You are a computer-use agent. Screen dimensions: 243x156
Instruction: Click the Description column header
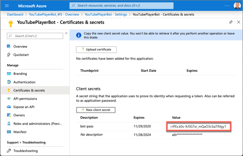89,117
